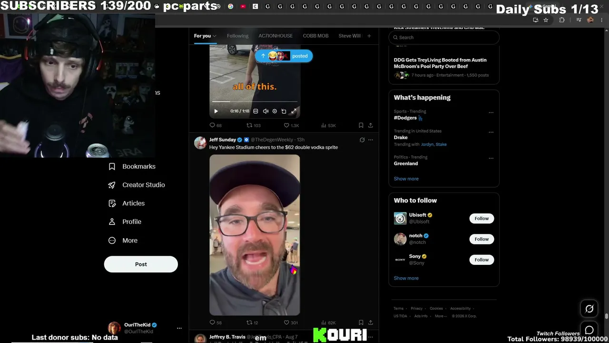The width and height of the screenshot is (609, 343).
Task: Click the Post compose button
Action: [141, 264]
